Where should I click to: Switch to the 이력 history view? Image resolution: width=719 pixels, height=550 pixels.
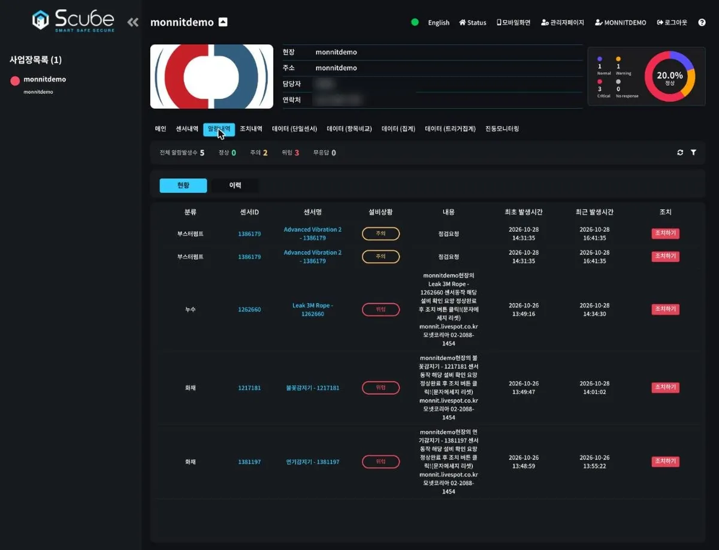click(x=235, y=186)
